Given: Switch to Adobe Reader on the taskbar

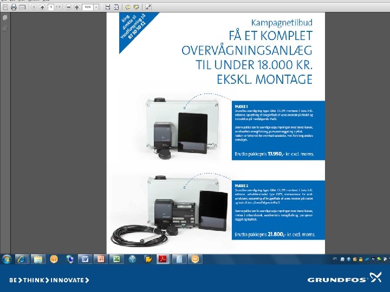Looking at the screenshot, I should 163,259.
